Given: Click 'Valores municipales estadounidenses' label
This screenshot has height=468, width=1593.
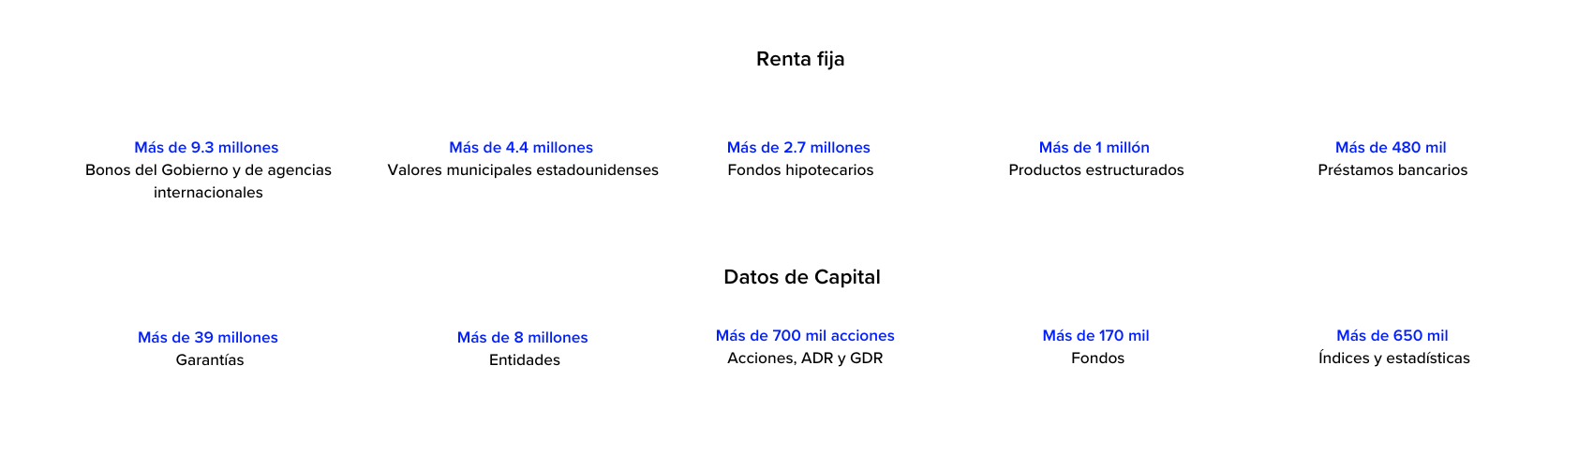Looking at the screenshot, I should click(523, 169).
